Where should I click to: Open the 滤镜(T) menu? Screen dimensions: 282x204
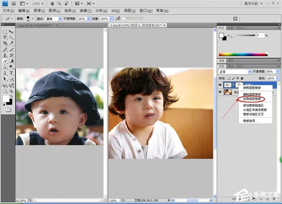[86, 11]
